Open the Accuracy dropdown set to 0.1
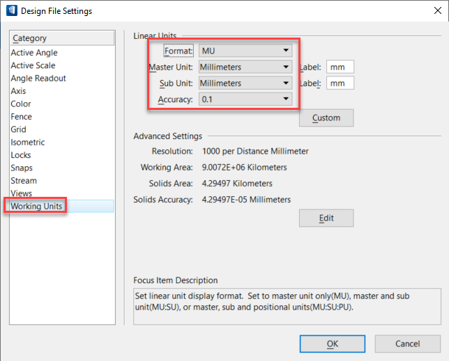Viewport: 449px width, 361px height. coord(245,99)
